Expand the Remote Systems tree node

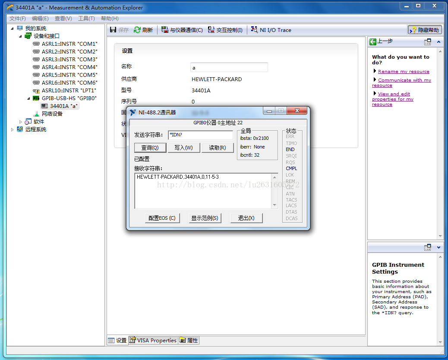point(12,129)
